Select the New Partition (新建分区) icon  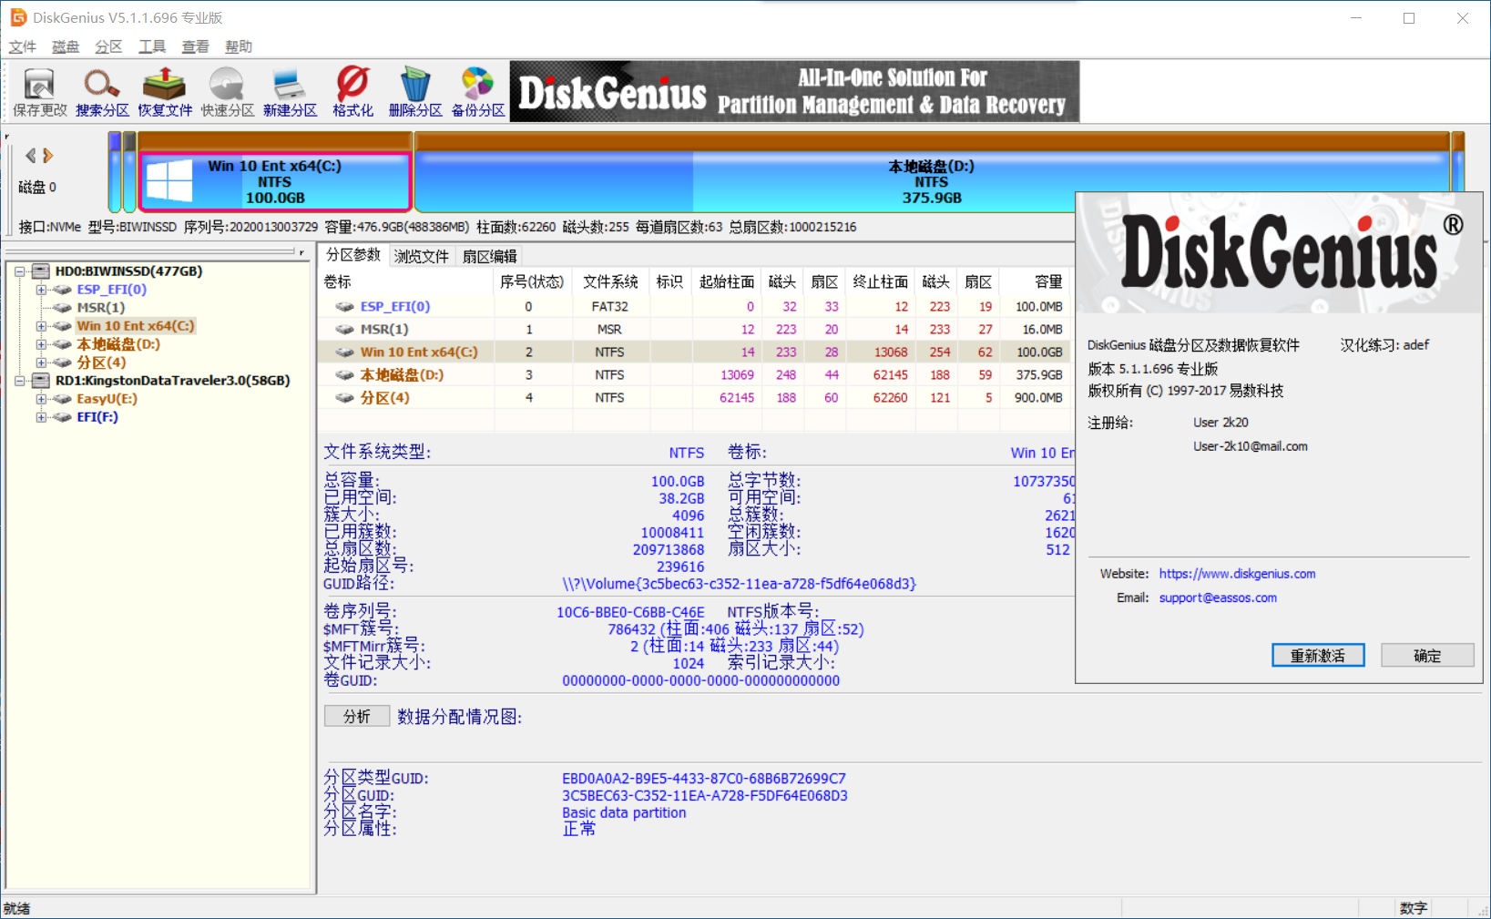click(x=290, y=92)
